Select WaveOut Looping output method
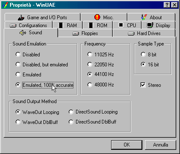Viewport: 180px width, 154px height. click(x=37, y=112)
